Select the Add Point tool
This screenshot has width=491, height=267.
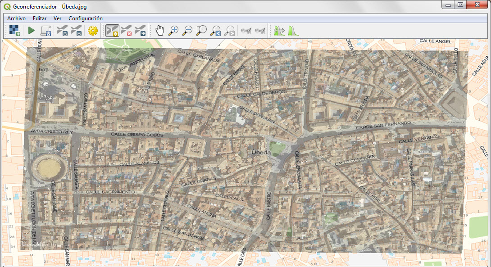pyautogui.click(x=113, y=31)
